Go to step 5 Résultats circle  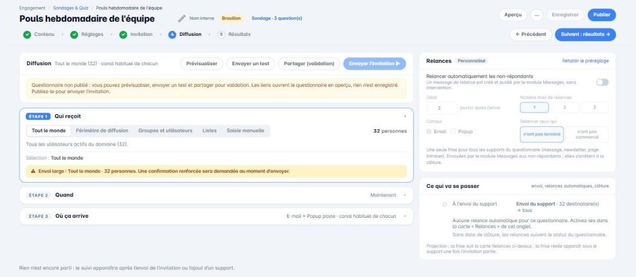click(221, 34)
